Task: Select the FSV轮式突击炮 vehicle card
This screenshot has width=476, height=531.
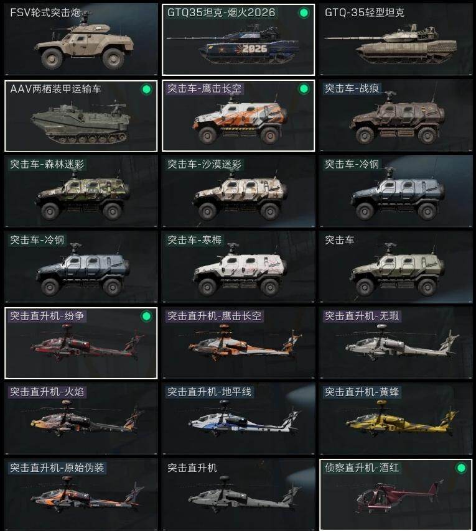Action: pyautogui.click(x=81, y=40)
